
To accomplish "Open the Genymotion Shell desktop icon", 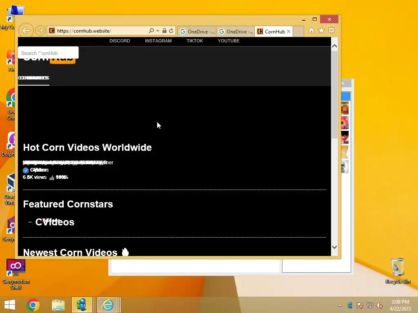I will tap(16, 274).
